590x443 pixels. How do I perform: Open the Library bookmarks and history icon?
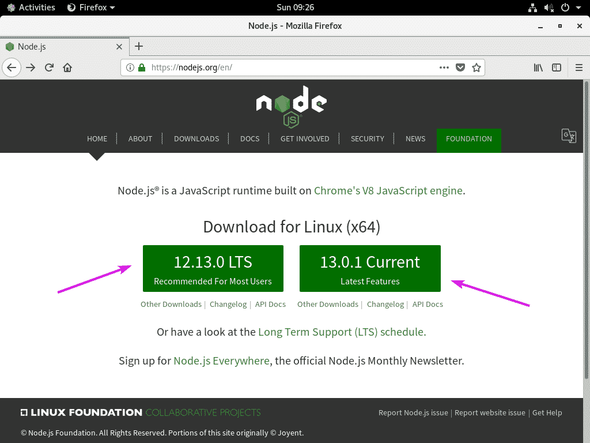(x=538, y=68)
